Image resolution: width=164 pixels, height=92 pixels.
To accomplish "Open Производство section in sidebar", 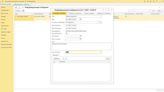I will 5,26.
